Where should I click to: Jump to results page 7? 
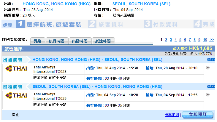tap(190, 40)
